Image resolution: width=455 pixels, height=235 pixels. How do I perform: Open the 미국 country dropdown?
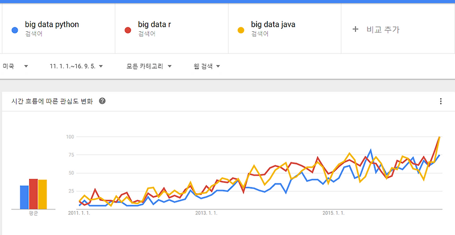[x=15, y=66]
